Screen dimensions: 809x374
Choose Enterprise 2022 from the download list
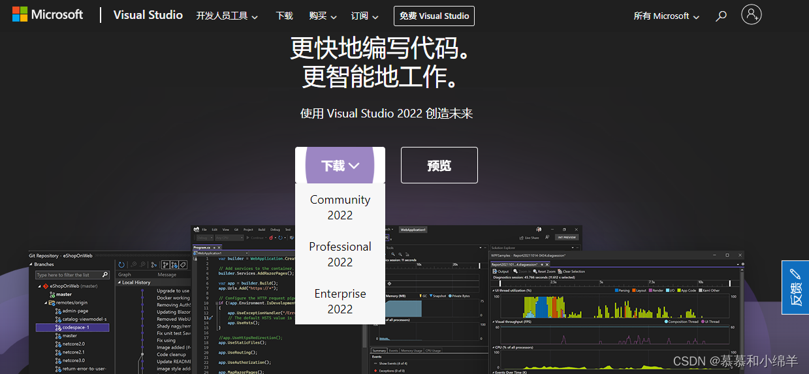340,301
